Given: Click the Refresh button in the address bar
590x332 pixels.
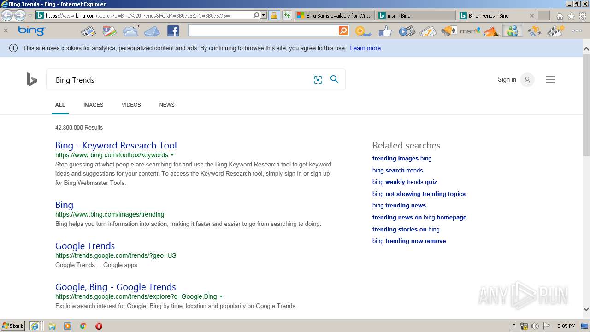Looking at the screenshot, I should point(287,15).
